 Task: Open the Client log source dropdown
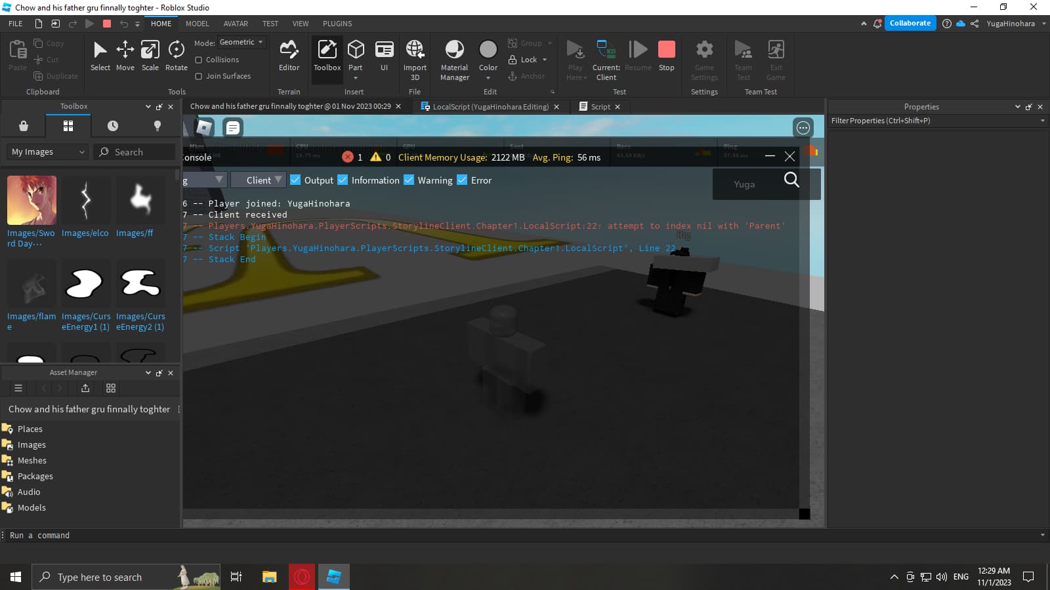click(x=258, y=180)
